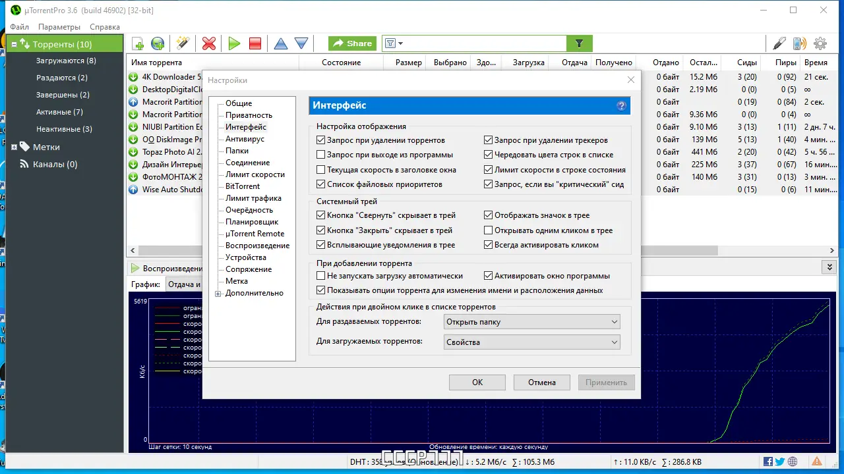Open the 'Параметры' menu
This screenshot has width=844, height=474.
(59, 27)
